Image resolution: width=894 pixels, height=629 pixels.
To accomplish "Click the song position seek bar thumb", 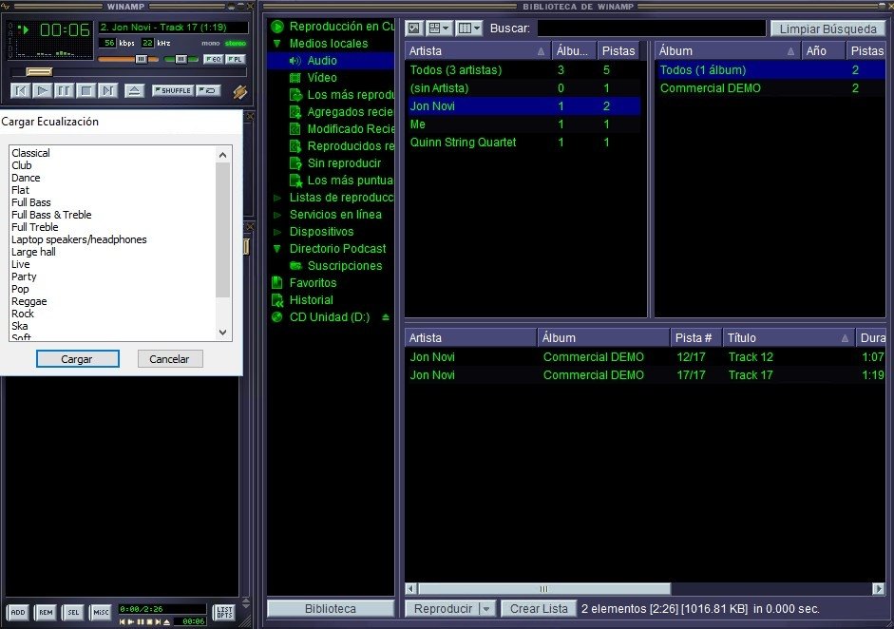I will click(x=39, y=72).
